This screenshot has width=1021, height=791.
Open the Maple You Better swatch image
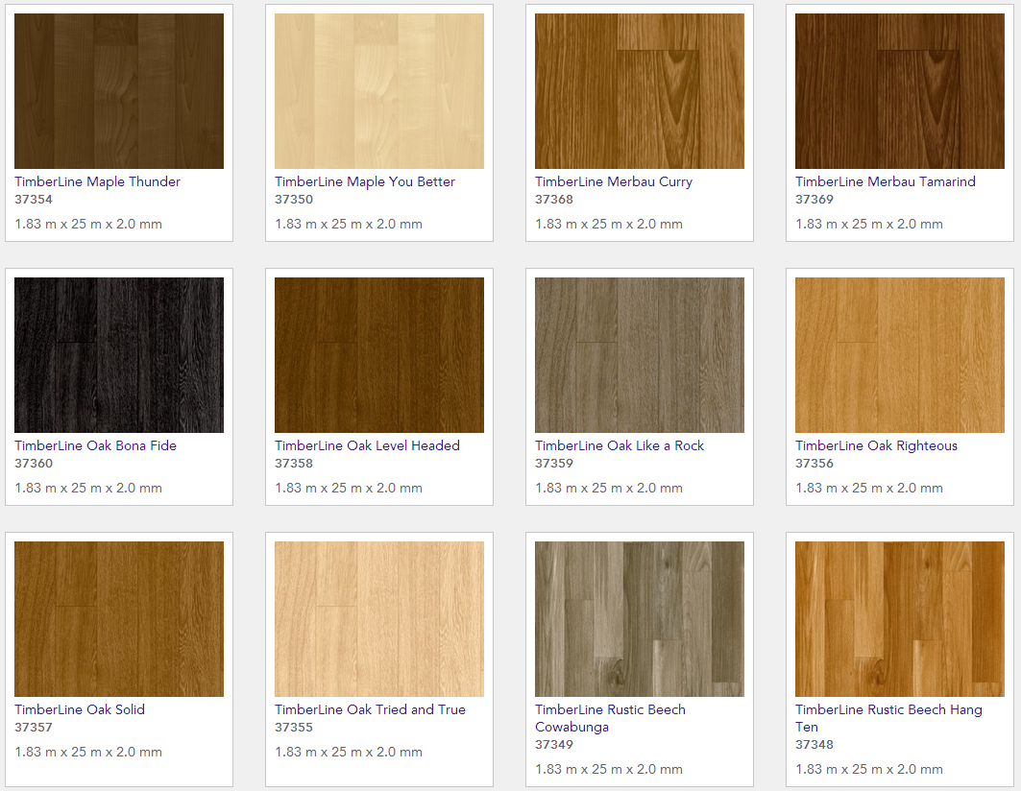(x=379, y=91)
